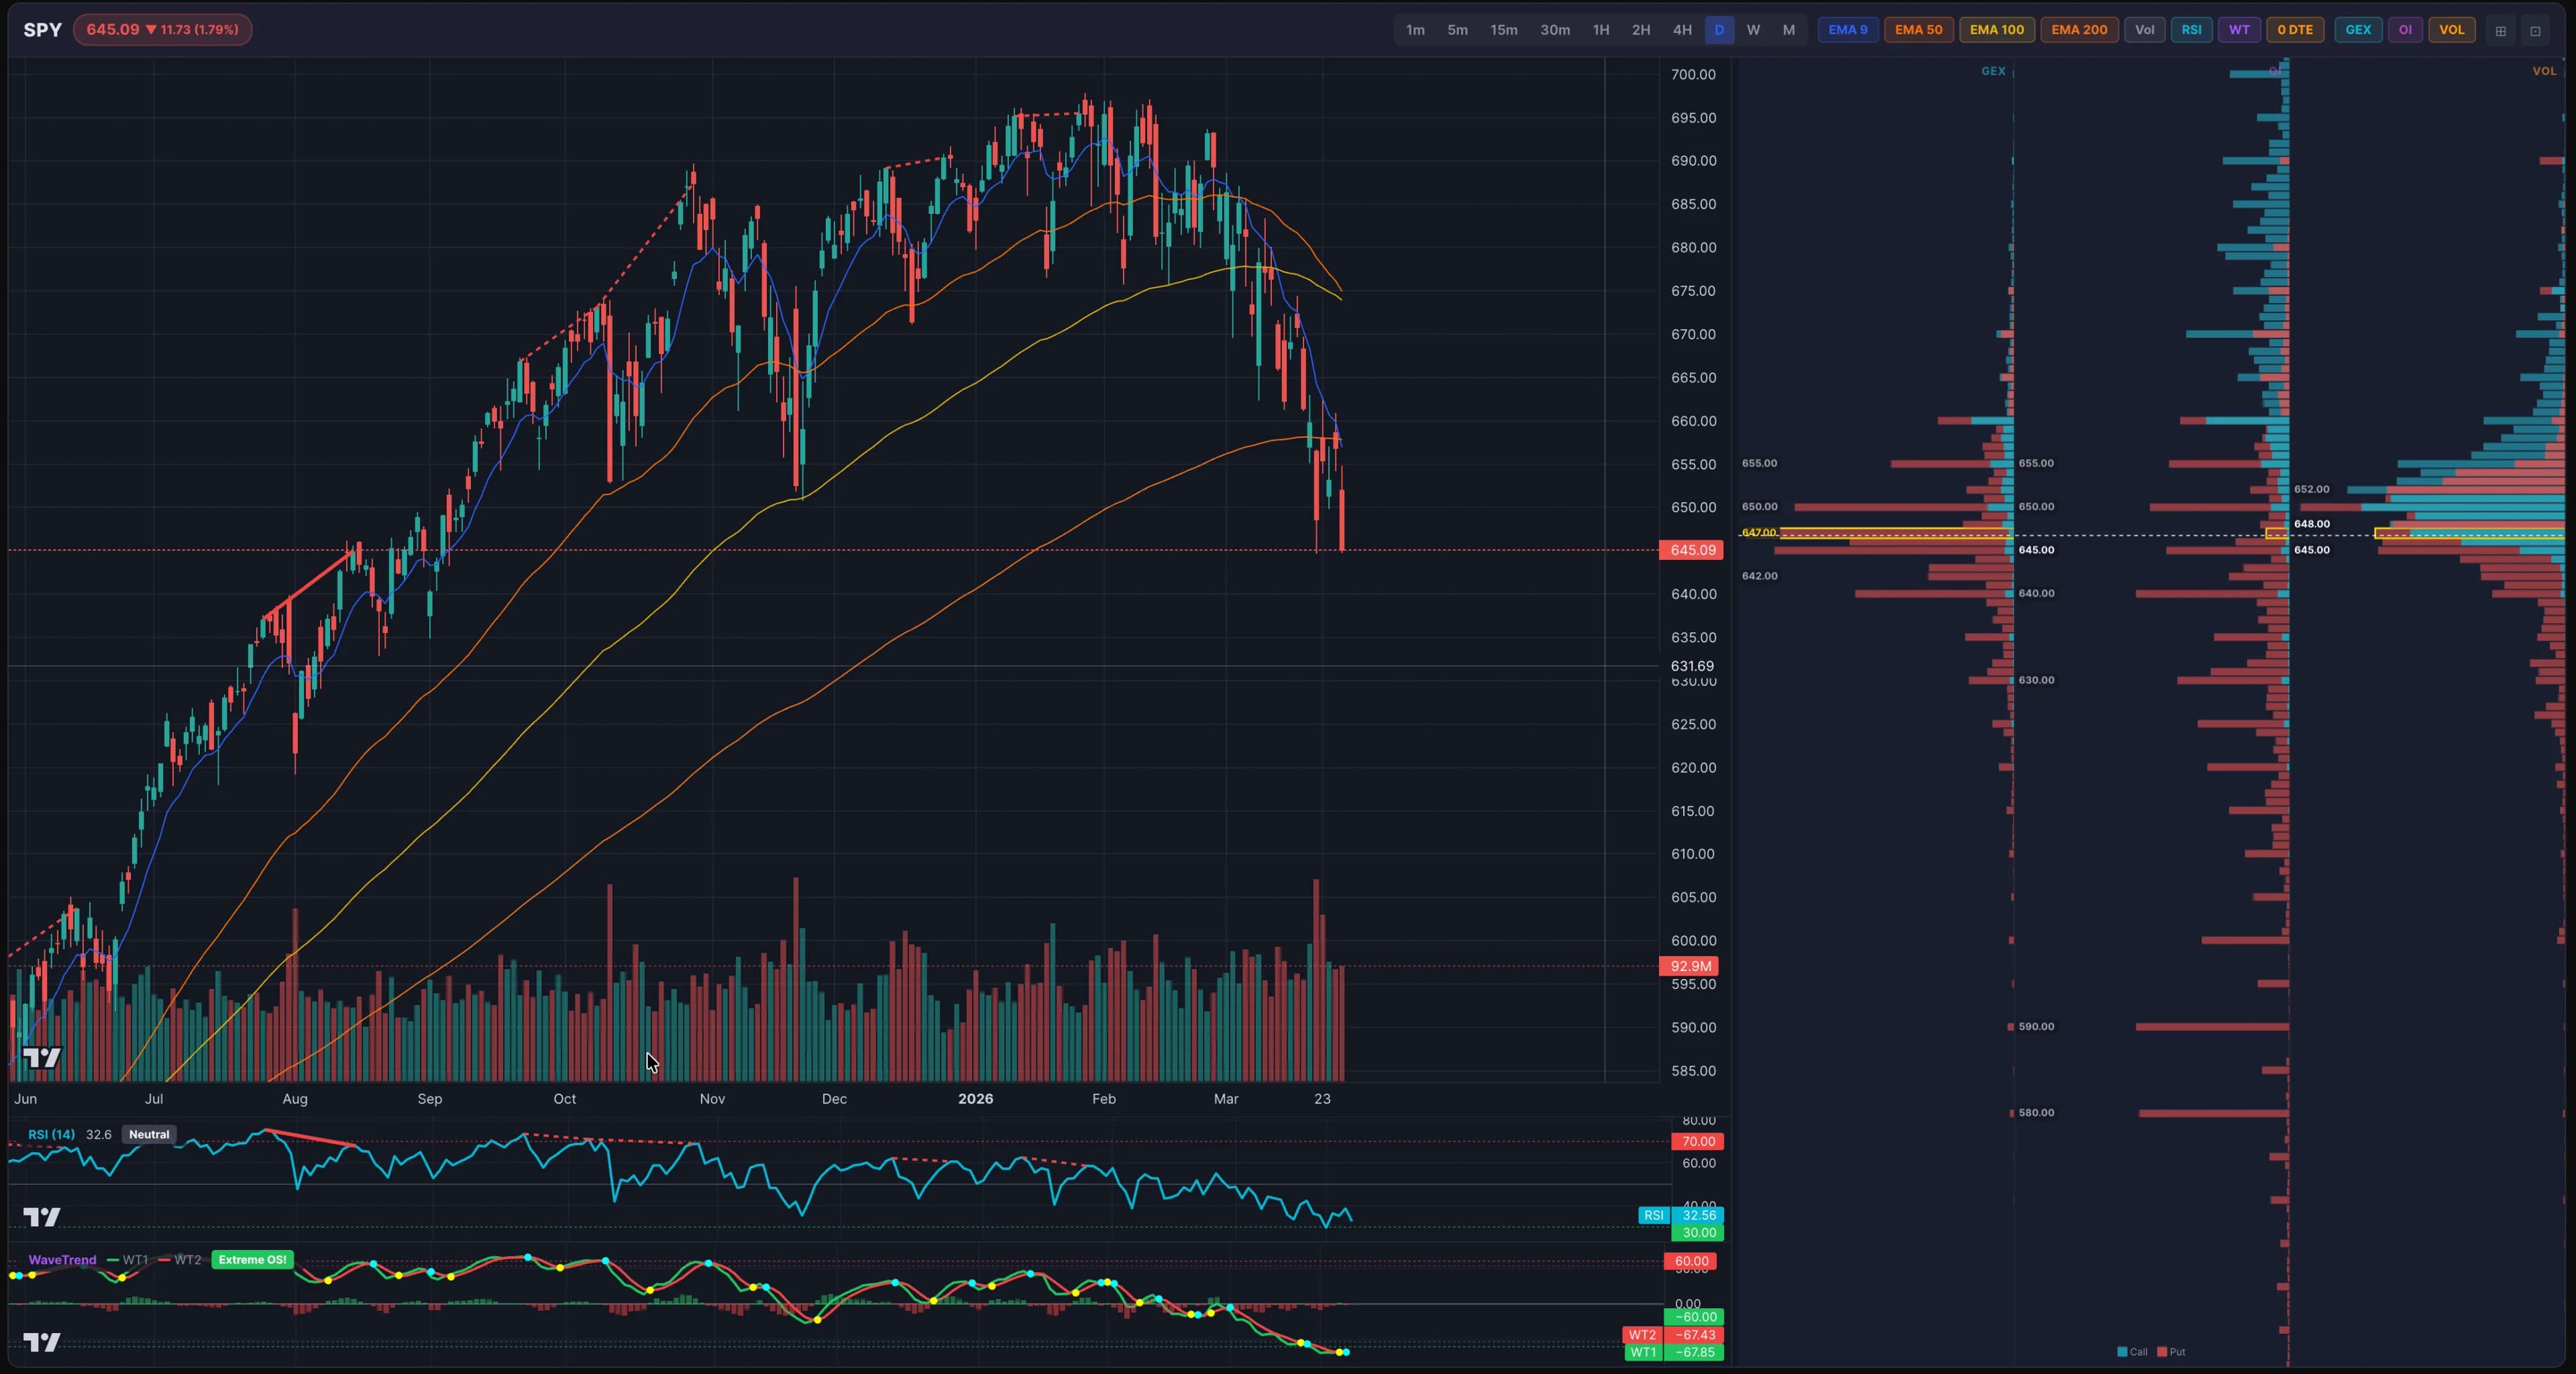
Task: Click the WT2 legend entry
Action: coord(180,1260)
